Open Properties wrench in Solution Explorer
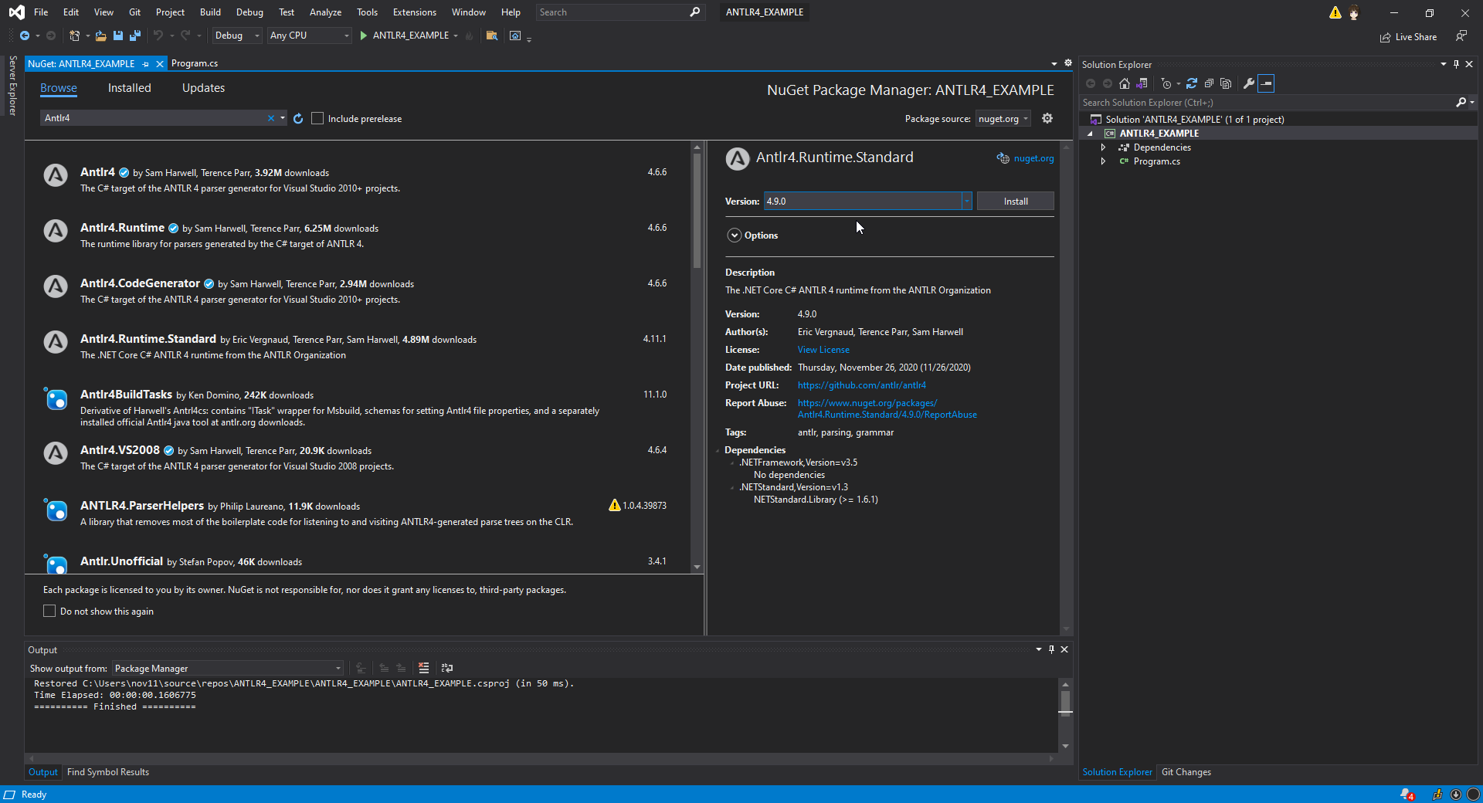 click(x=1249, y=83)
